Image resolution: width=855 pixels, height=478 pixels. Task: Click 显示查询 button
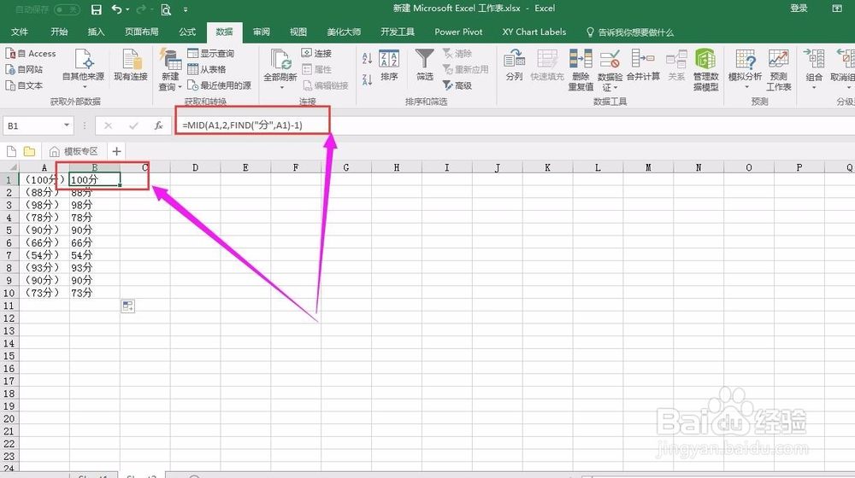[x=210, y=54]
